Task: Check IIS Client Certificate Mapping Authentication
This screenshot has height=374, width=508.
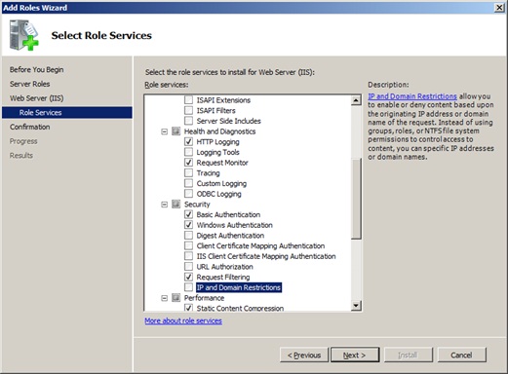Action: pyautogui.click(x=188, y=256)
